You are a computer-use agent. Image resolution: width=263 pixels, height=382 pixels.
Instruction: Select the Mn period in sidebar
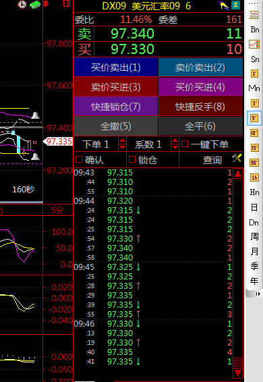coord(254,88)
